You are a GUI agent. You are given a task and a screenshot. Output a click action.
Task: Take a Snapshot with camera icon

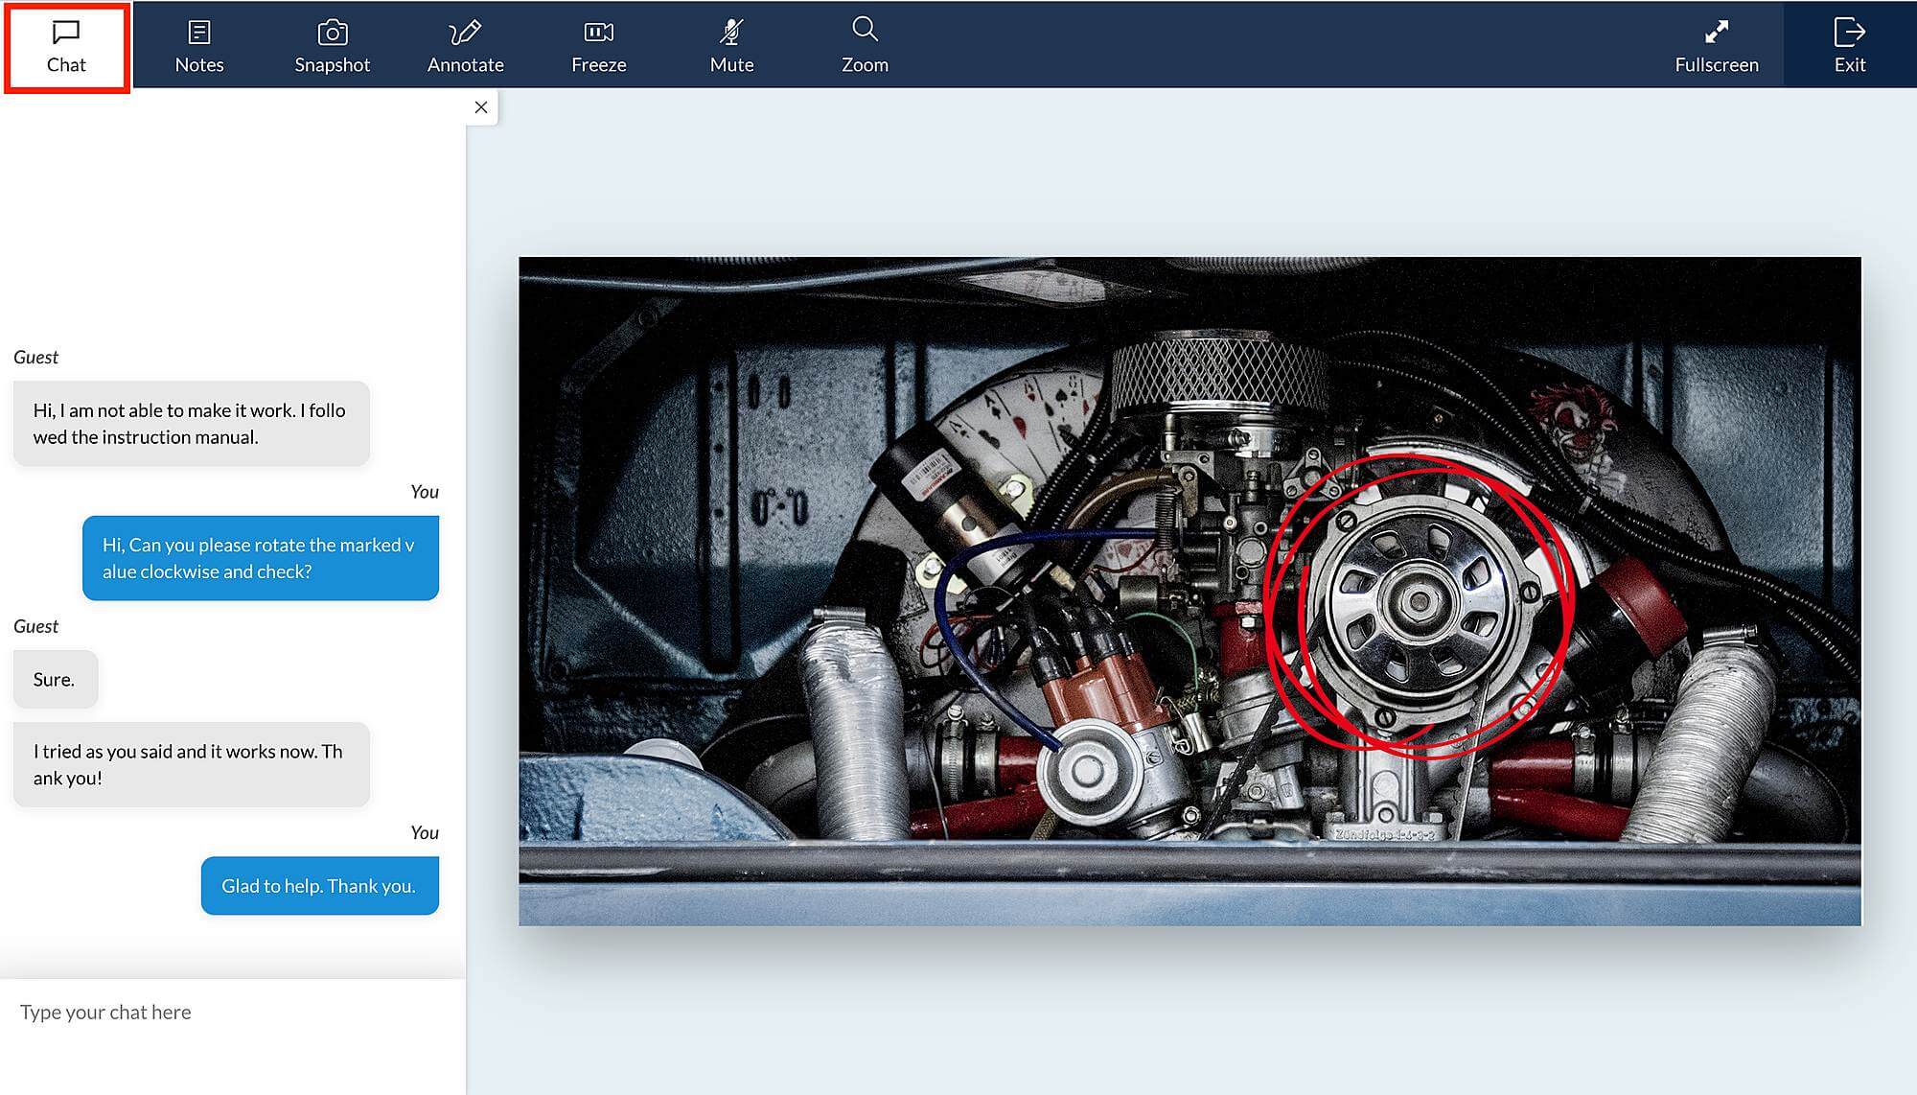pyautogui.click(x=332, y=34)
